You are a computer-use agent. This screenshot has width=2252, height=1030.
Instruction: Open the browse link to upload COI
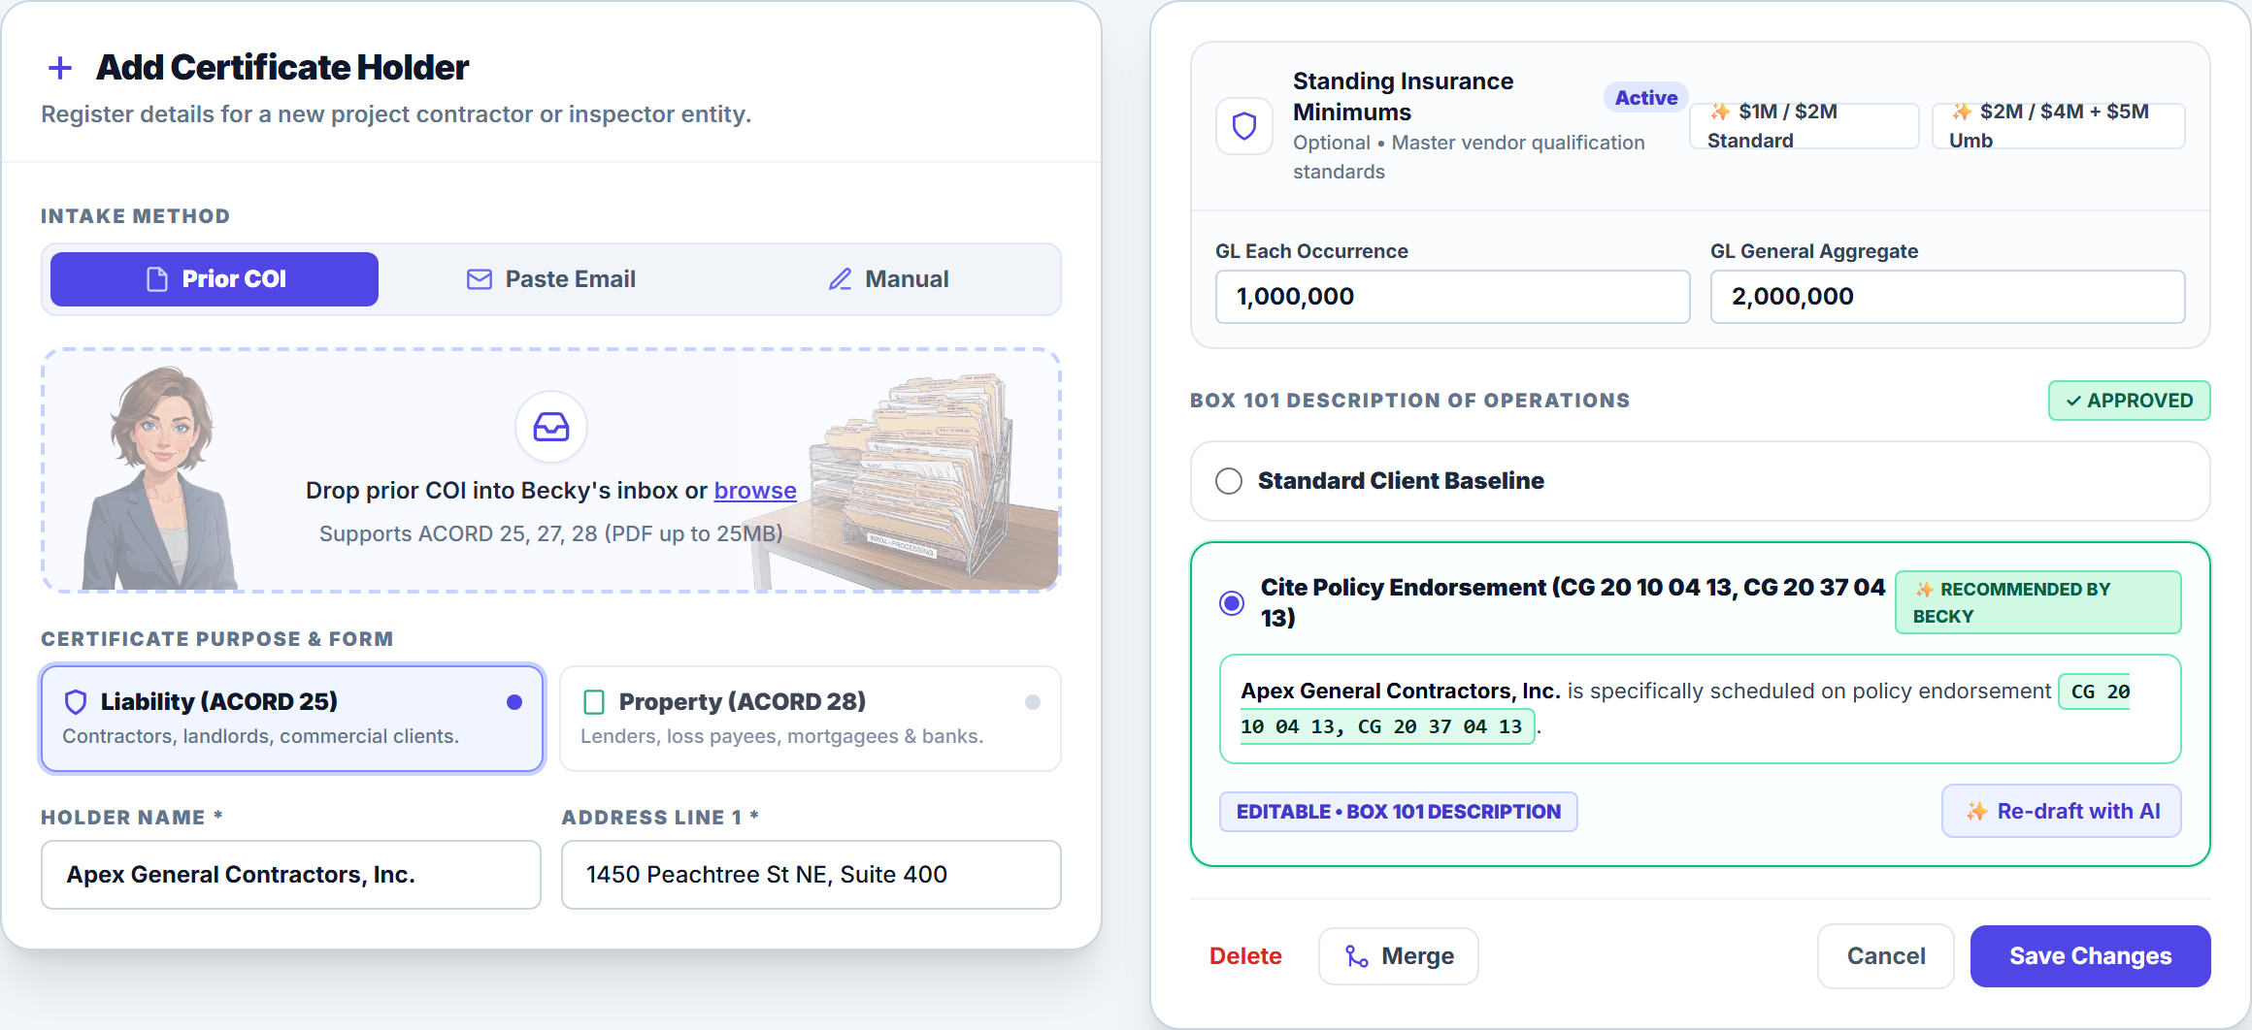click(755, 491)
